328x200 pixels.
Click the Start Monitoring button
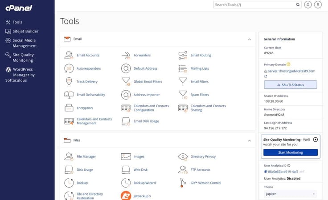(x=291, y=152)
